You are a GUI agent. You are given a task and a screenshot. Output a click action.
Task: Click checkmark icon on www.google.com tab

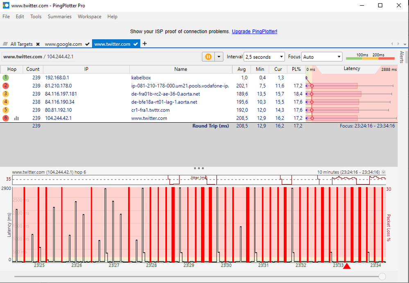[87, 44]
